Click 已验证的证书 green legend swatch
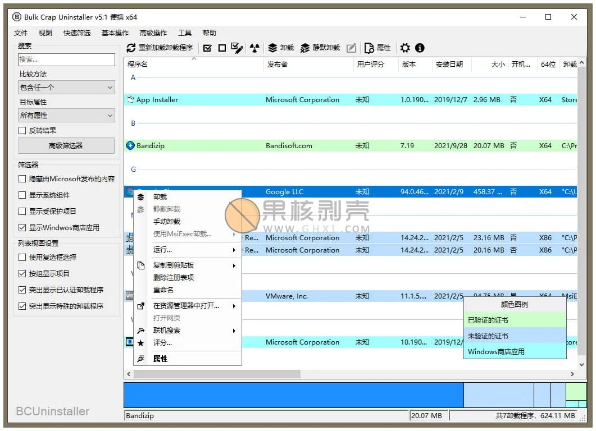596x431 pixels. point(515,320)
